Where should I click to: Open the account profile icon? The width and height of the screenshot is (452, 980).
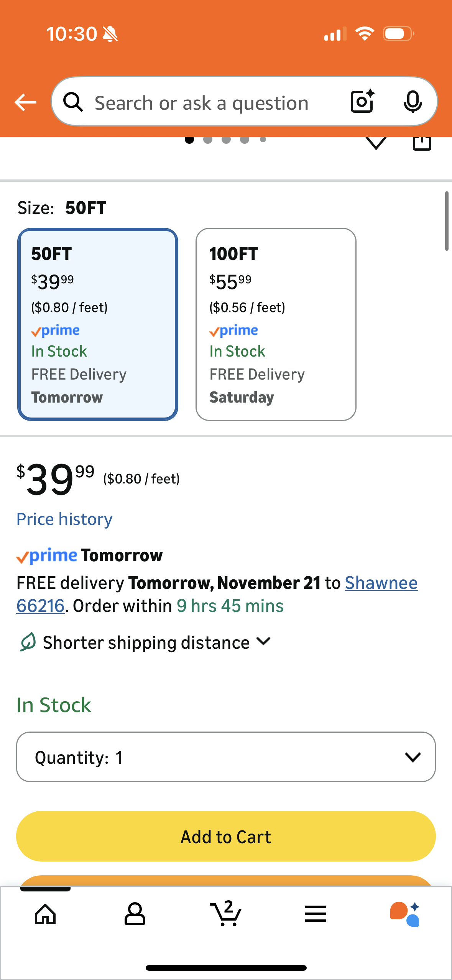point(135,914)
